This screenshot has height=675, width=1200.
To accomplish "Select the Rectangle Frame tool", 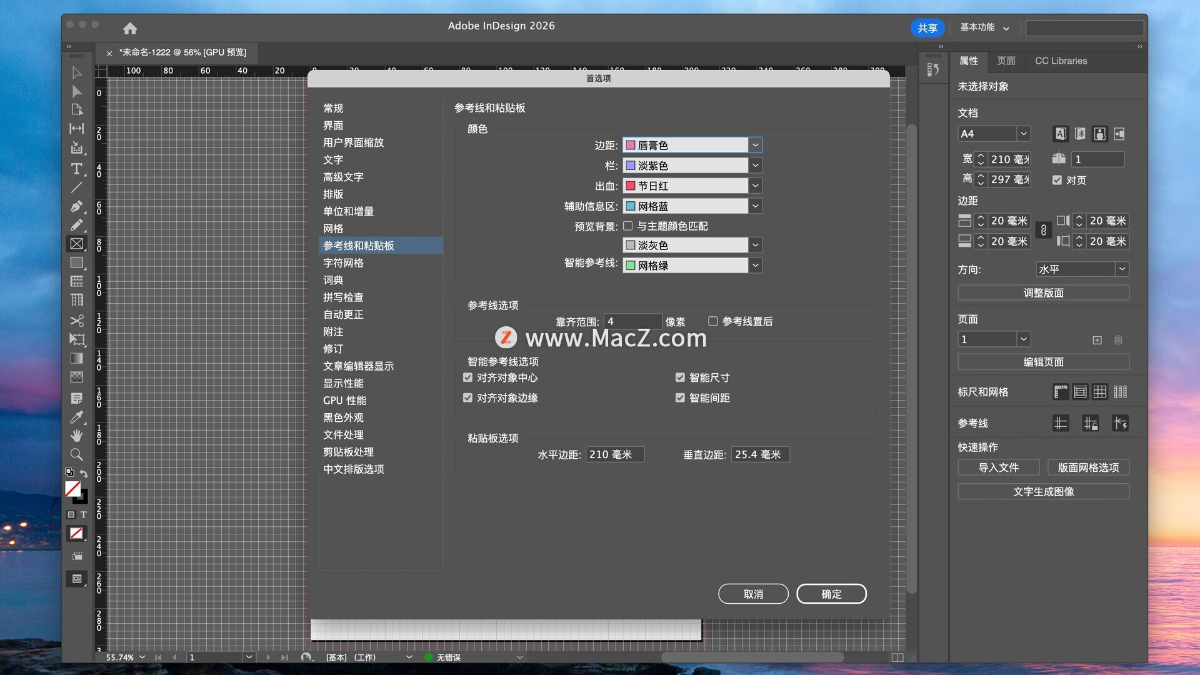I will [76, 244].
